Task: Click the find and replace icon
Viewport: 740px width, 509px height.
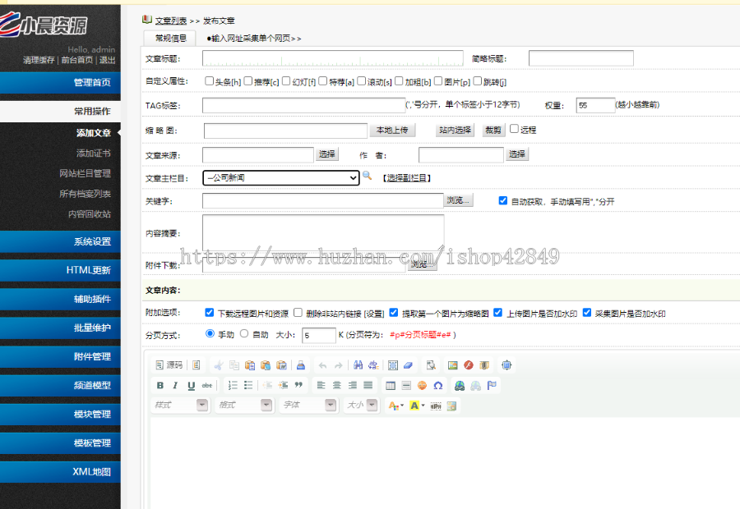Action: tap(373, 365)
